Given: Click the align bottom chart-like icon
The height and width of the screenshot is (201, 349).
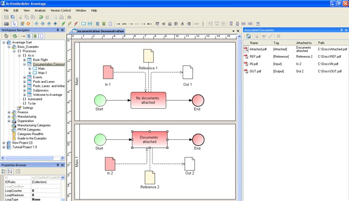Looking at the screenshot, I should (170, 24).
